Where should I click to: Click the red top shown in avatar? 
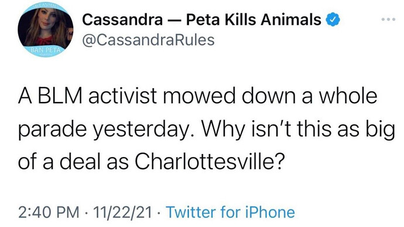click(x=44, y=40)
